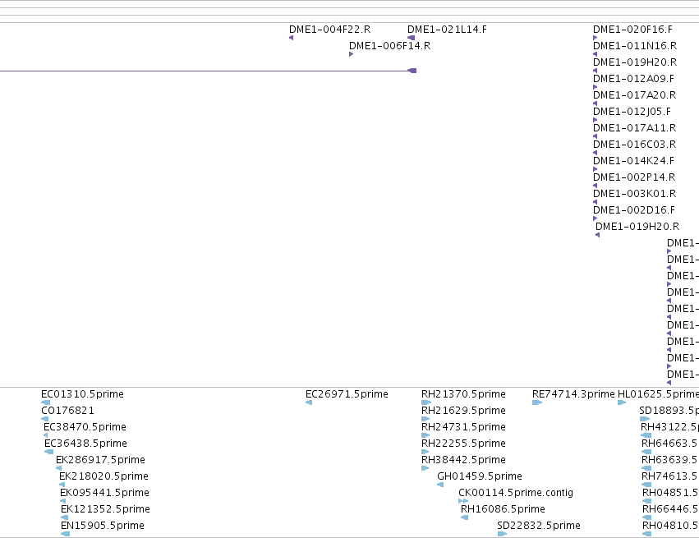Select the EC01310.5prime EST label

click(82, 394)
